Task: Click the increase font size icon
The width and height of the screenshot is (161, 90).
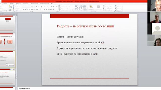Action: click(x=36, y=7)
